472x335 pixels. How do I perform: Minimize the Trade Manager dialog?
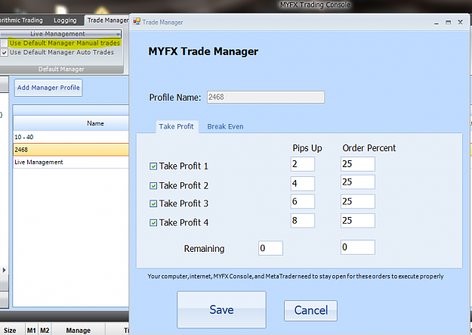click(437, 23)
